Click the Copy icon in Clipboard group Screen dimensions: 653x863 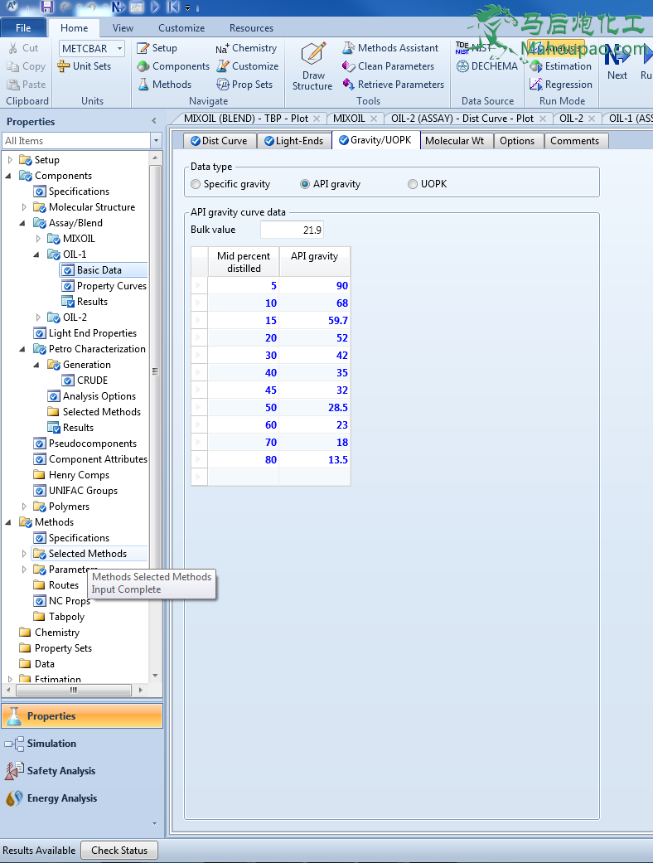click(x=12, y=66)
